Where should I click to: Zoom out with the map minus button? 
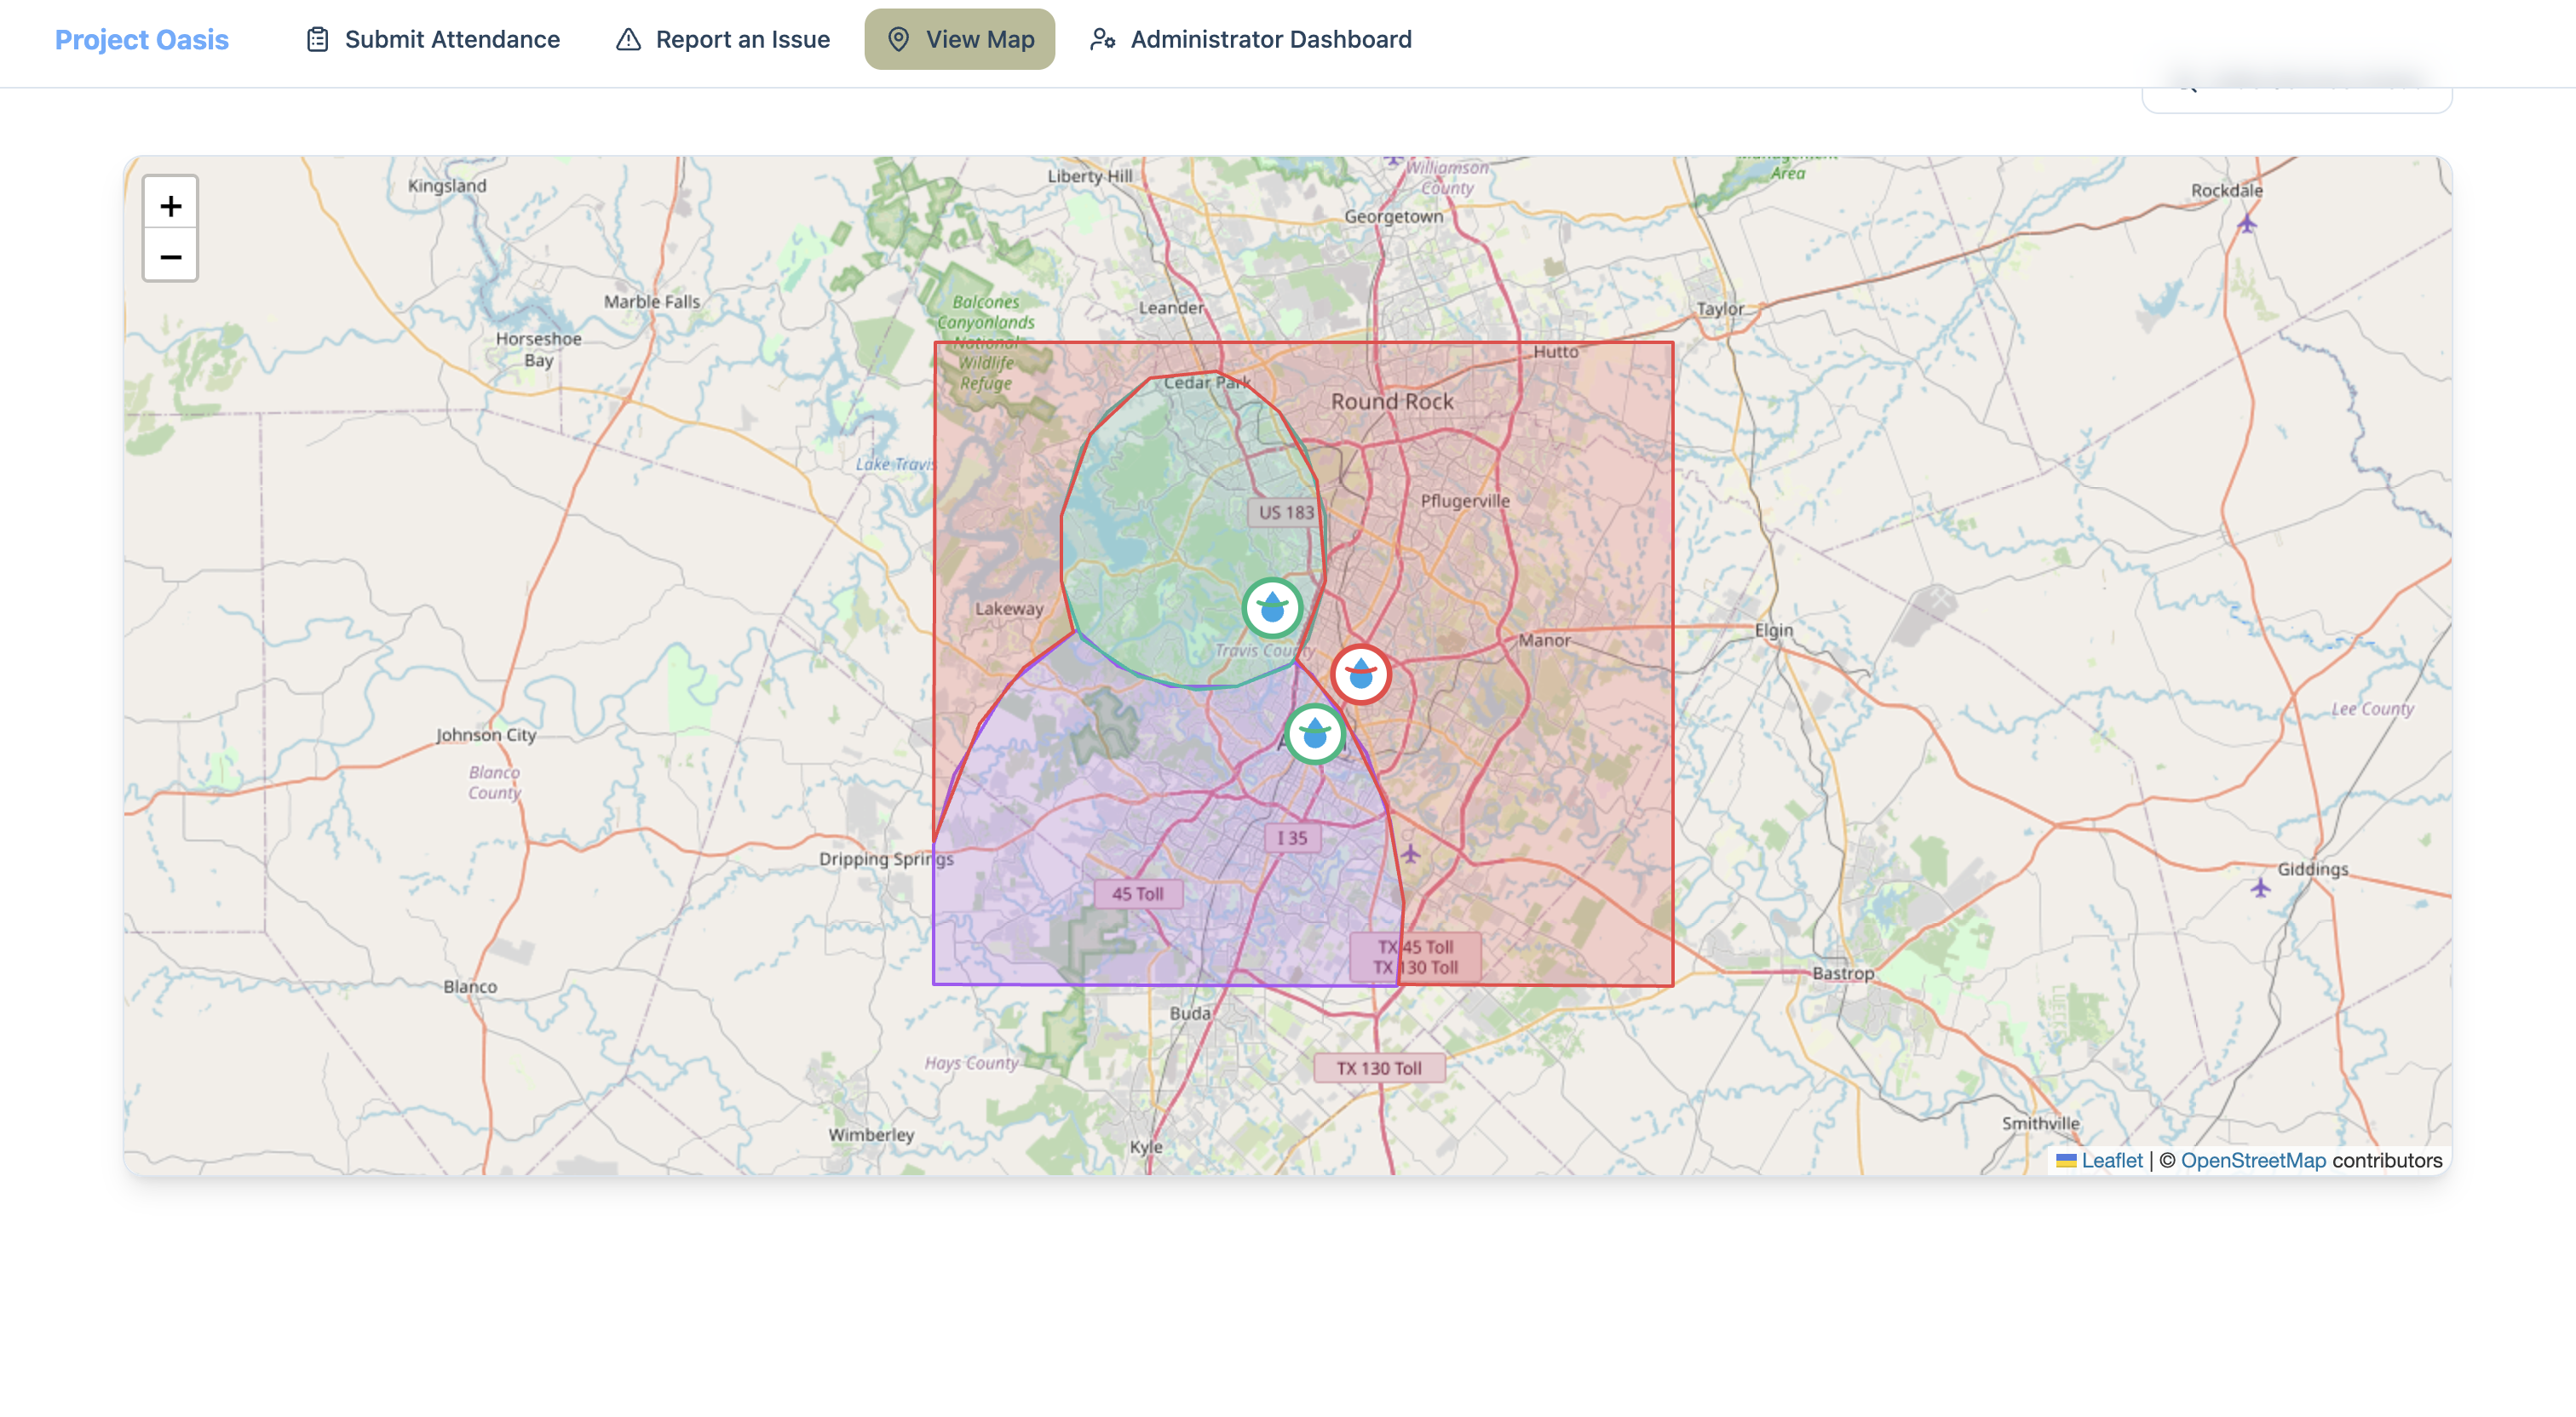pyautogui.click(x=170, y=257)
